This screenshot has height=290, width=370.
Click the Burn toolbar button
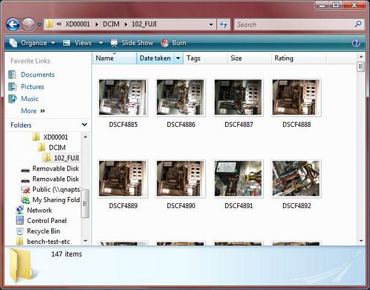point(173,43)
